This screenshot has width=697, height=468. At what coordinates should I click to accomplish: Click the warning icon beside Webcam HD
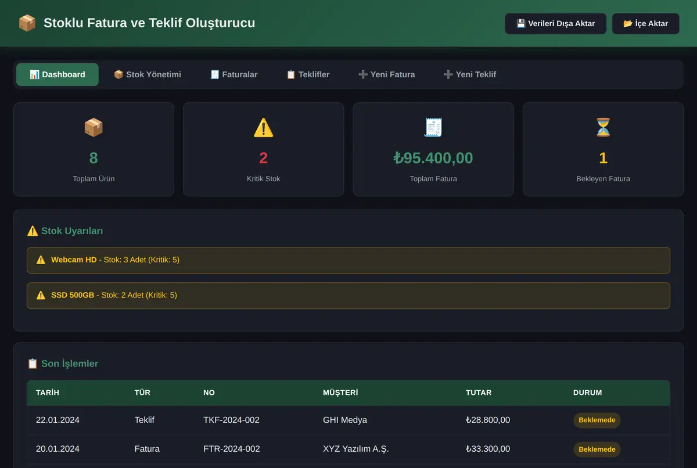point(41,260)
